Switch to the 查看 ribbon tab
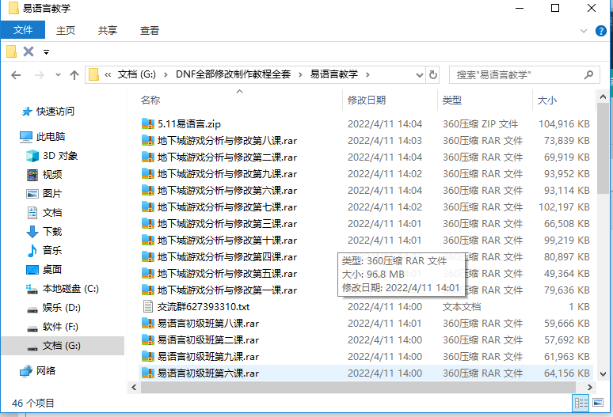Viewport: 613px width, 417px height. (150, 30)
